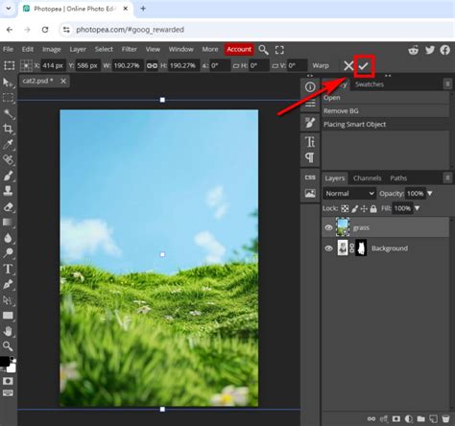Select the Remove BG history step

(x=386, y=111)
